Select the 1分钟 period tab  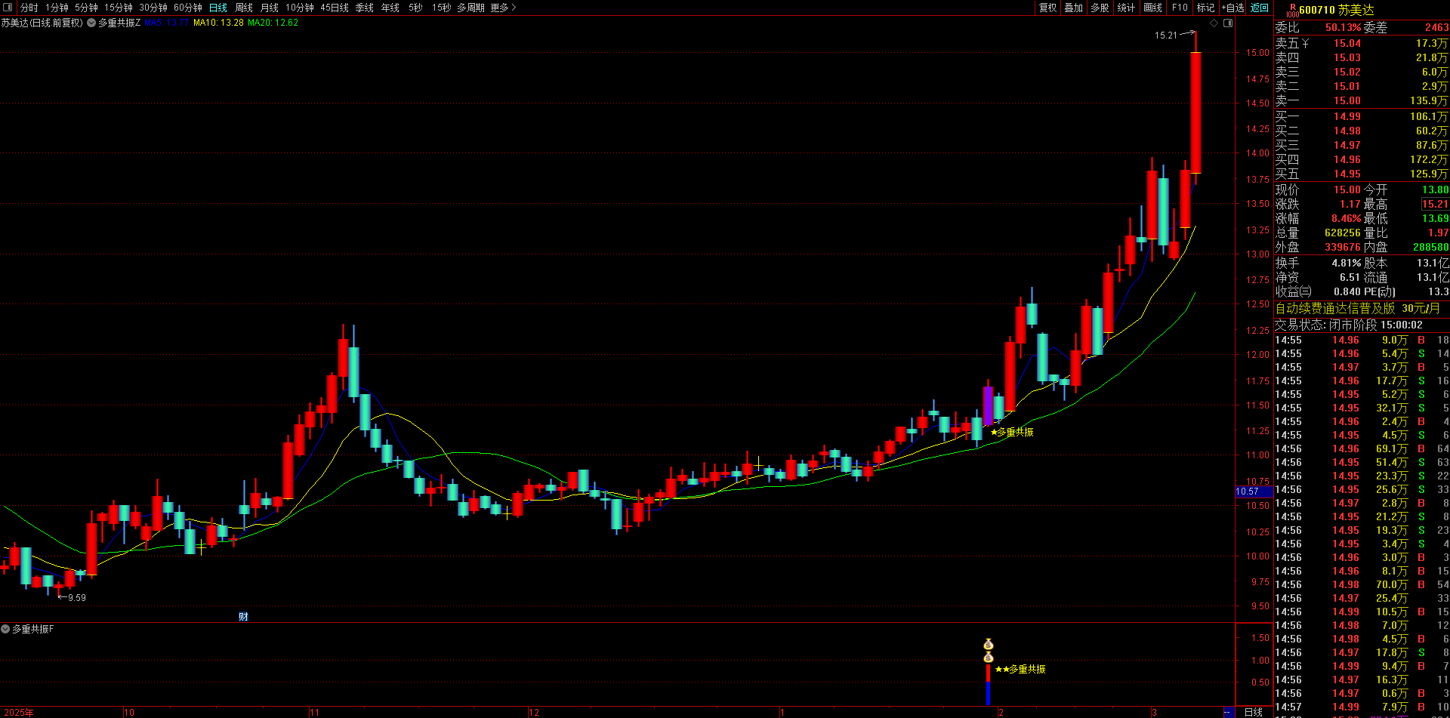[x=57, y=8]
